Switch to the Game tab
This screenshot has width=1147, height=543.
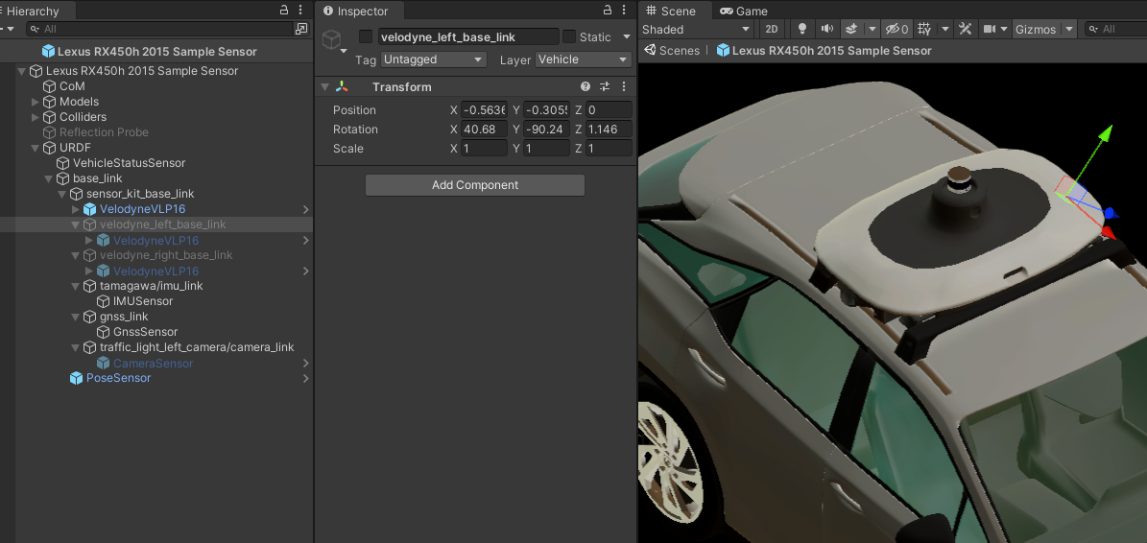[744, 11]
